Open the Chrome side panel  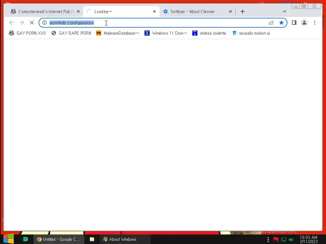[294, 23]
